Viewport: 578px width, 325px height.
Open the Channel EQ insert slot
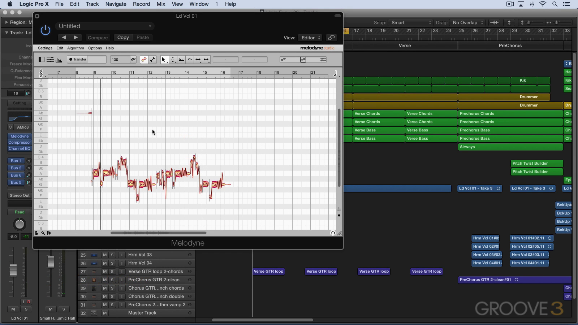[20, 148]
